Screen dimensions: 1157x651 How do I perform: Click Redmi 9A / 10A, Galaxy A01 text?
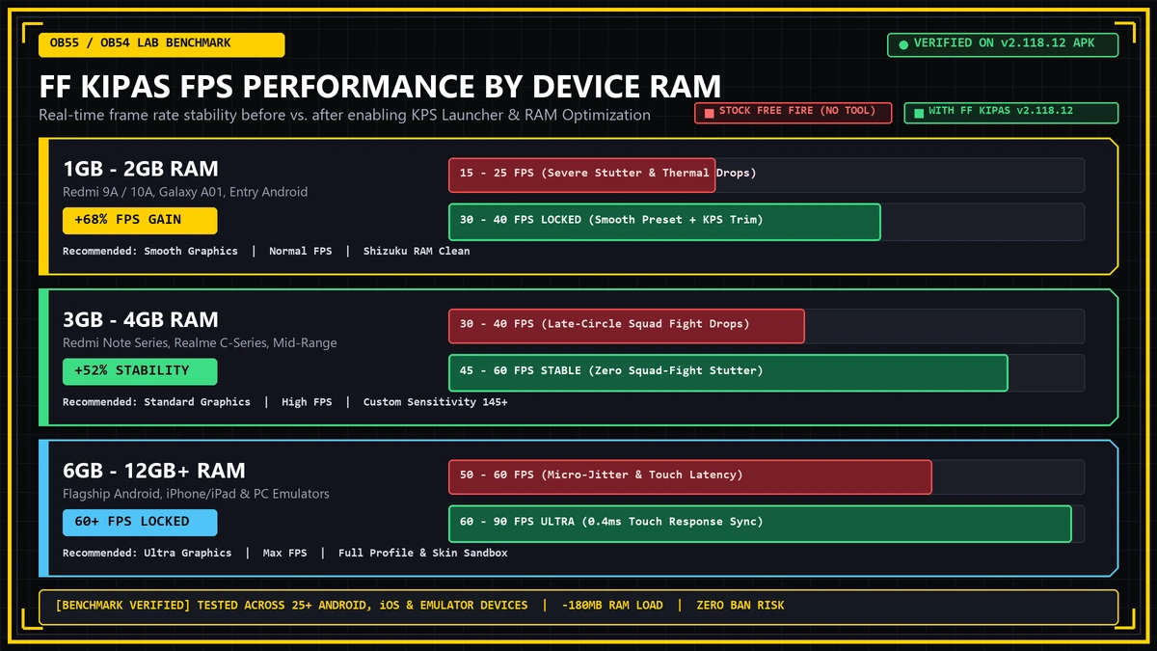click(x=185, y=192)
